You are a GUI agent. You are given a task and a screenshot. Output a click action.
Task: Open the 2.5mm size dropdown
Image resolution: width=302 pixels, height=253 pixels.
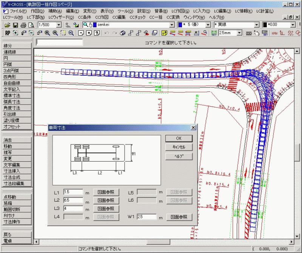point(239,33)
